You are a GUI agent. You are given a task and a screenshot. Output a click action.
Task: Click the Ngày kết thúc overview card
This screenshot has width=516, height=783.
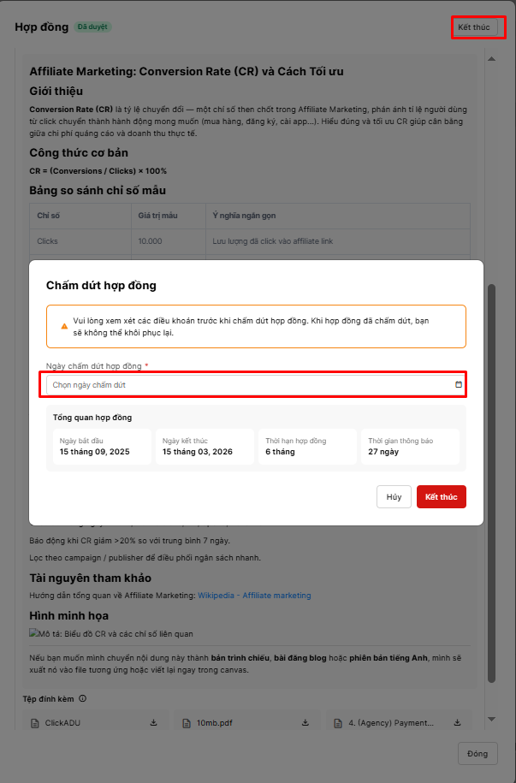[205, 446]
